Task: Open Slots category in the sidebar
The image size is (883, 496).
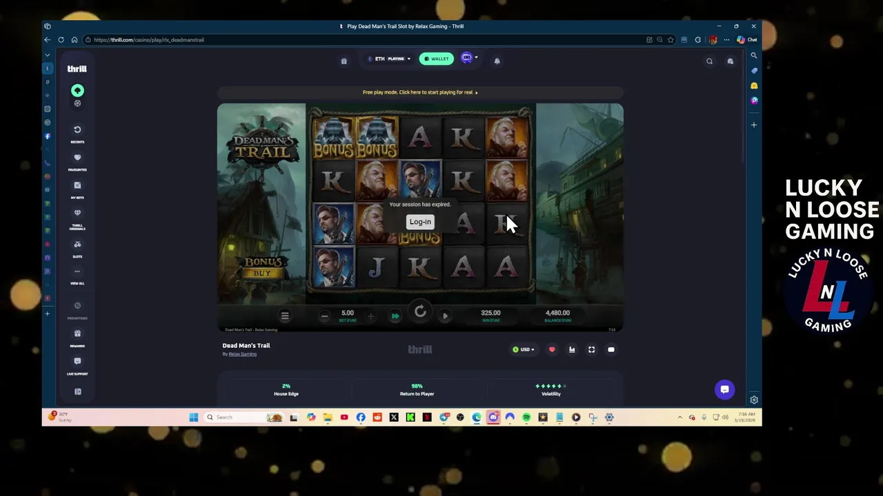Action: [77, 249]
